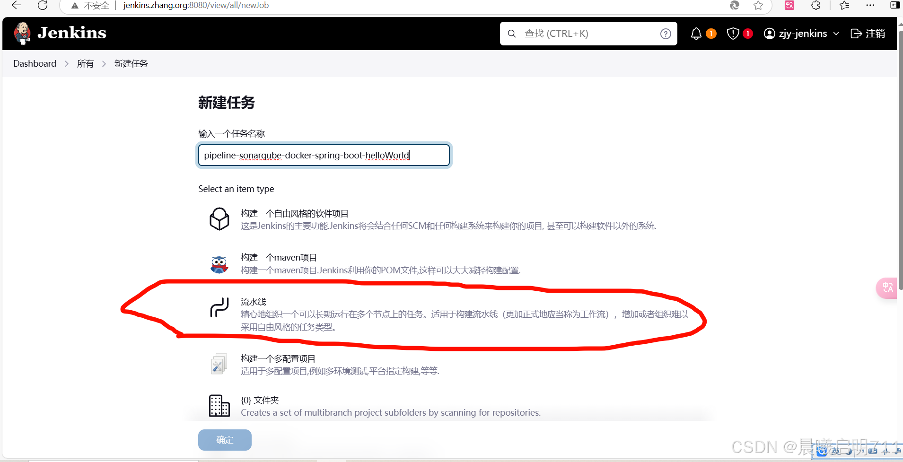Expand chevron after 所有 breadcrumb
Screen dimensions: 903x462
click(104, 63)
